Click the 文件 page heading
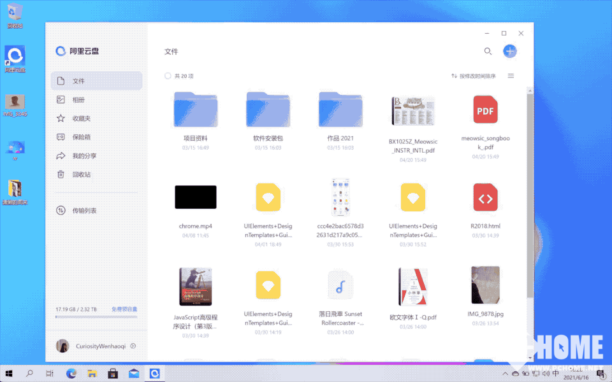This screenshot has height=382, width=612. click(x=171, y=52)
